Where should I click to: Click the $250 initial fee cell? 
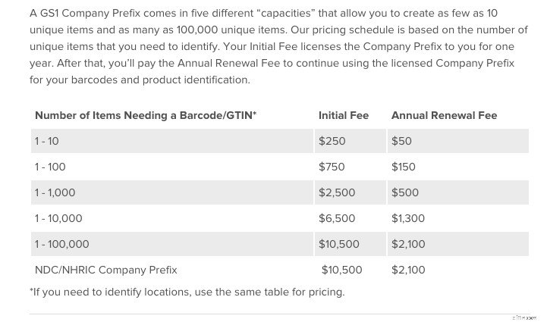(x=332, y=141)
